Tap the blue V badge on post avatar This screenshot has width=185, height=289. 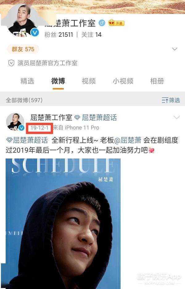[22, 128]
